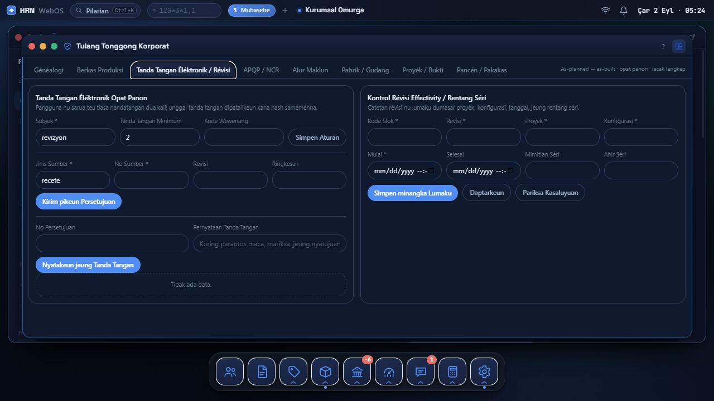Open the document icon in the dock

(262, 371)
